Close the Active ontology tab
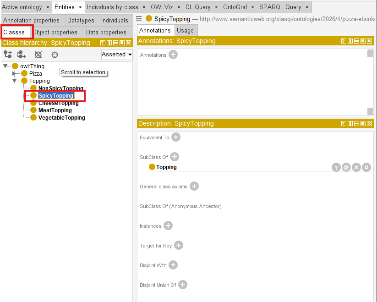Screen dimensions: 377x302 pyautogui.click(x=48, y=7)
